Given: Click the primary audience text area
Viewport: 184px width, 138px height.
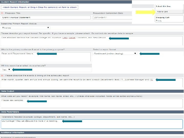Looking at the screenshot, I should (46, 57).
